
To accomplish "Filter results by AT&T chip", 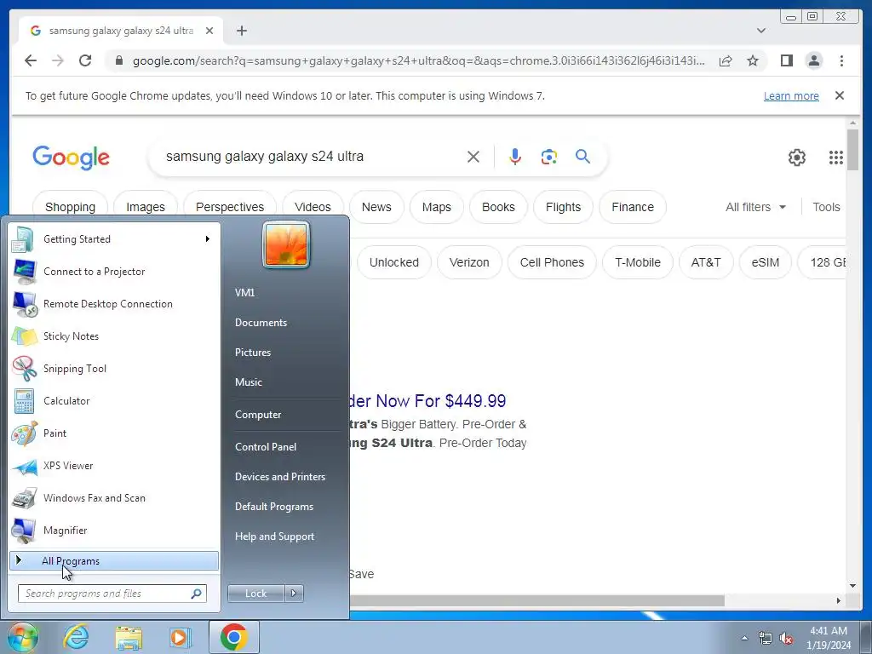I will 706,262.
